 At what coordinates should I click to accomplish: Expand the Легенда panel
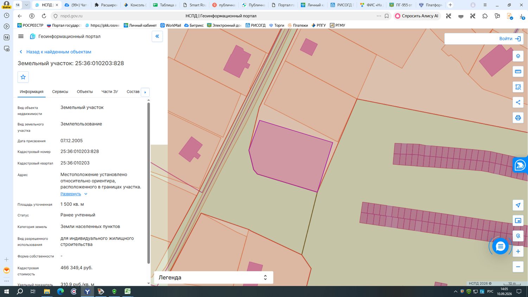214,277
